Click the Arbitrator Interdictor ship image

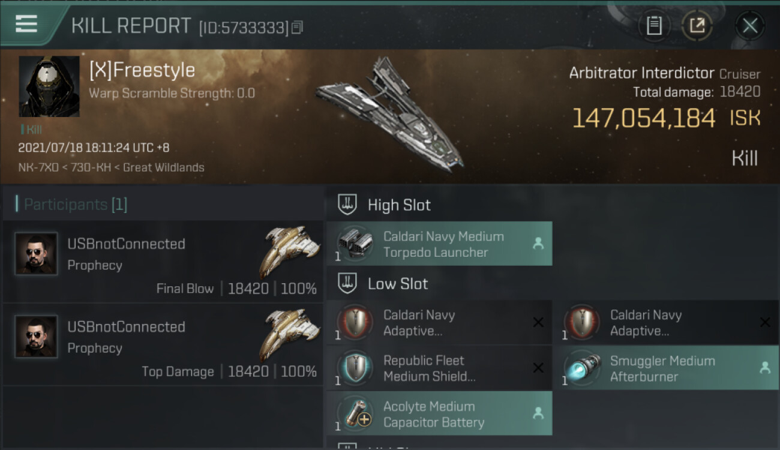[x=391, y=114]
